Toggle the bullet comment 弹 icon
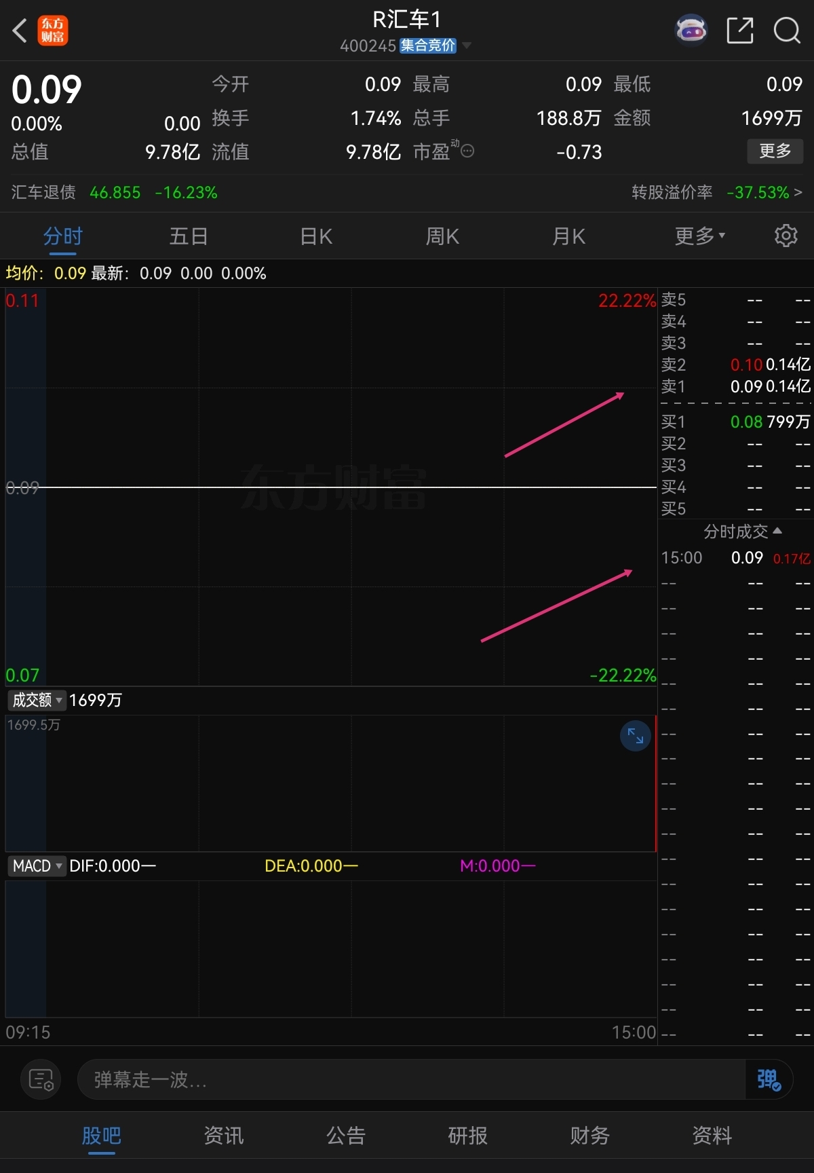Image resolution: width=814 pixels, height=1173 pixels. pyautogui.click(x=769, y=1079)
